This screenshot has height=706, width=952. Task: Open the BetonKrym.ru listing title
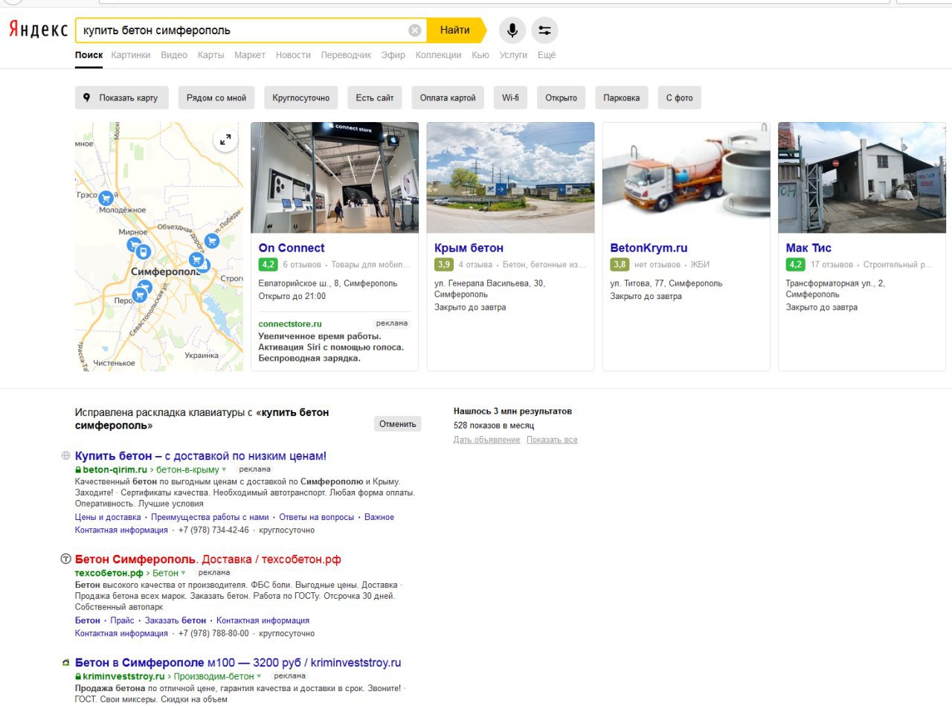[x=649, y=248]
